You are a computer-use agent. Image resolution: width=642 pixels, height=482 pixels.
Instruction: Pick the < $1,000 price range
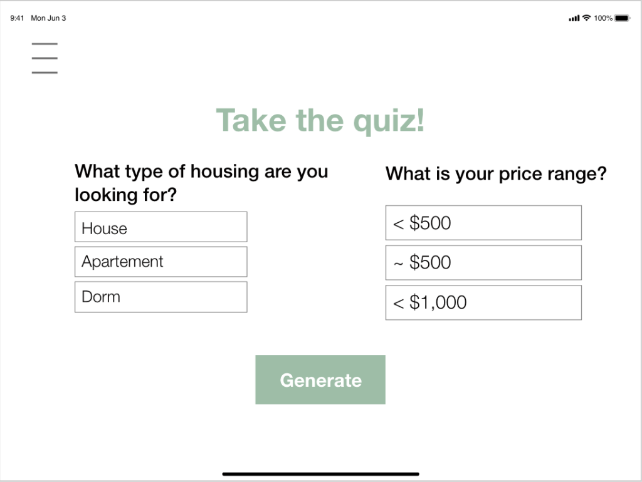(483, 302)
